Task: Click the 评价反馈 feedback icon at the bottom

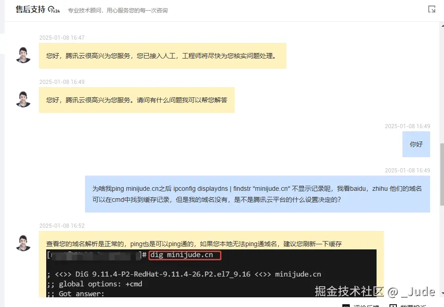Action: click(346, 305)
